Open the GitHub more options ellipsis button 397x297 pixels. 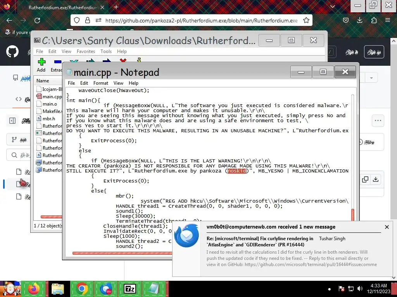tap(378, 121)
